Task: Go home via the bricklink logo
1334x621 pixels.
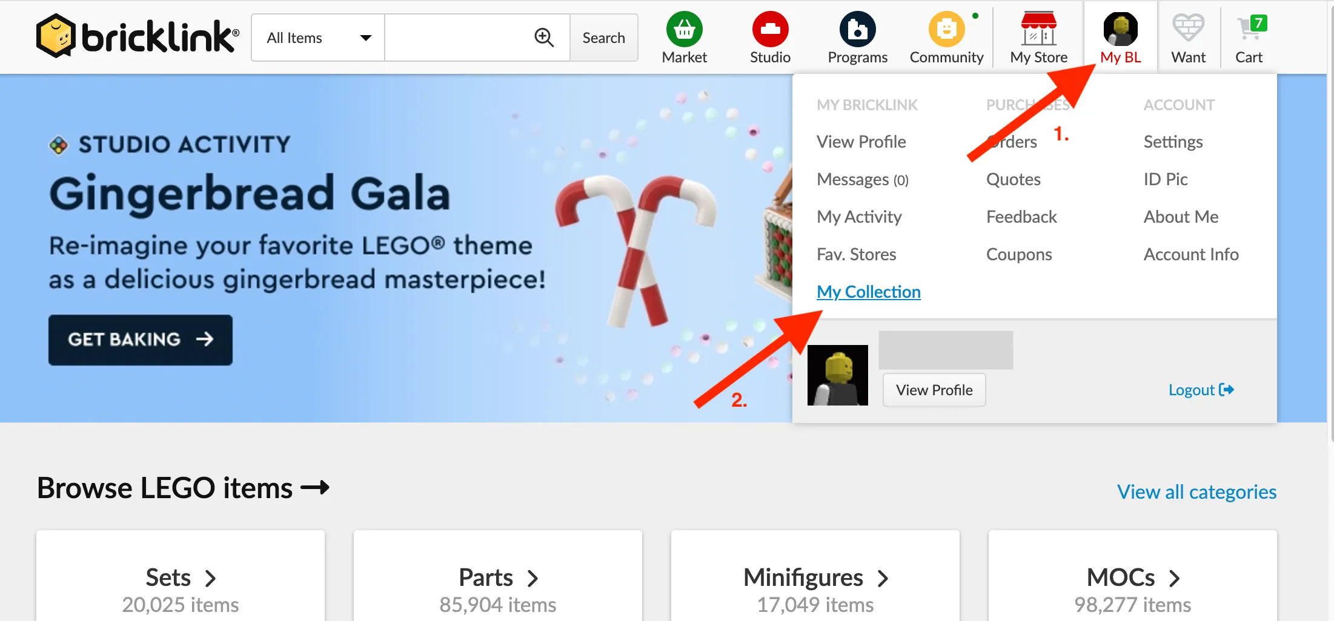Action: click(138, 36)
